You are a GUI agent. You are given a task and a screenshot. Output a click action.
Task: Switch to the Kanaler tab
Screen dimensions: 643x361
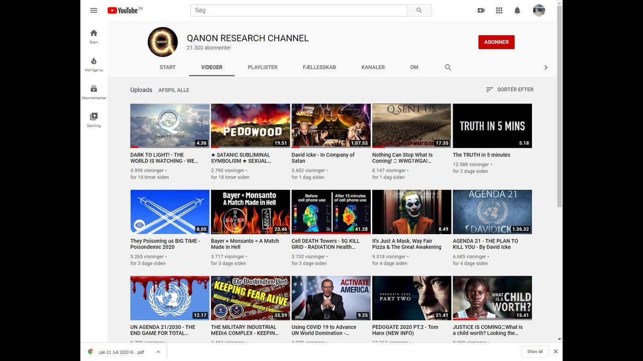point(373,67)
